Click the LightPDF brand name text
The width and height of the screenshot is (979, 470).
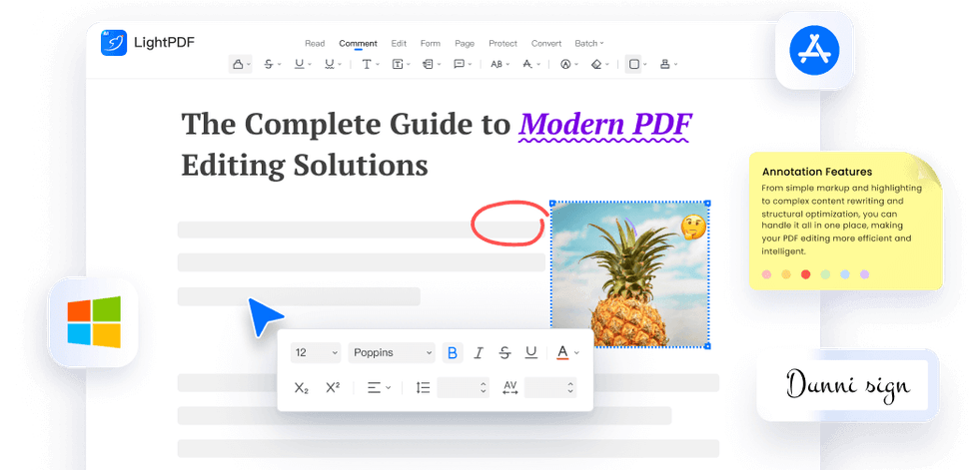(x=164, y=42)
